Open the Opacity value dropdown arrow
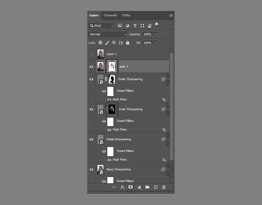This screenshot has height=205, width=262. pos(155,34)
